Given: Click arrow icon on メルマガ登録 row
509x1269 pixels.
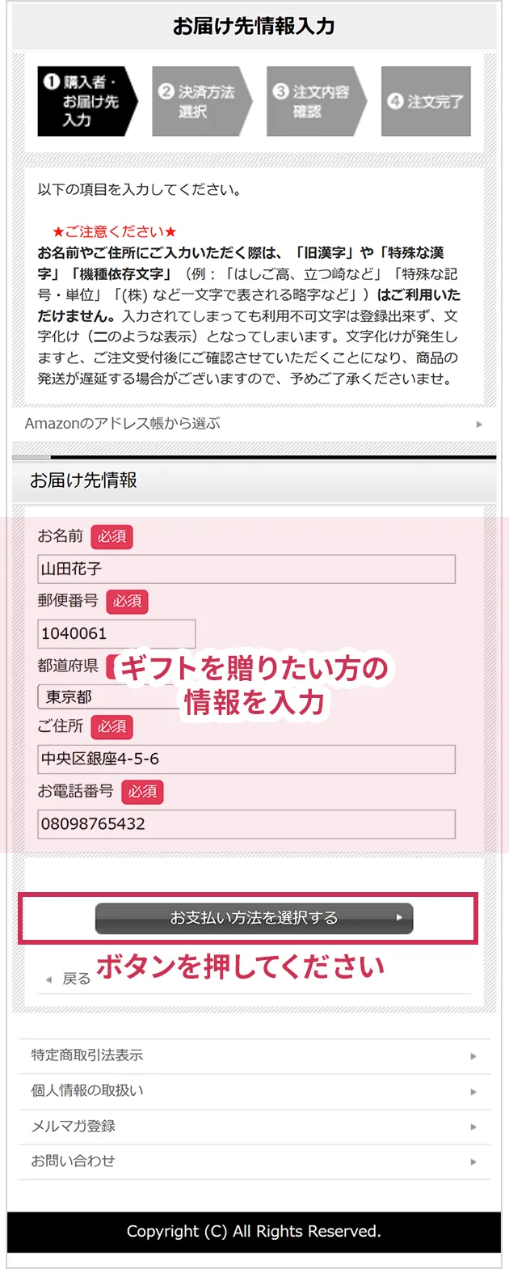Looking at the screenshot, I should tap(473, 1127).
